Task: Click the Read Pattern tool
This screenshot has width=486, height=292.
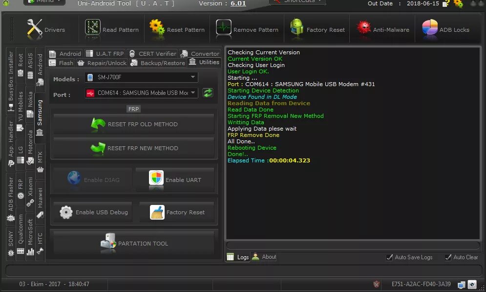Action: (x=111, y=29)
